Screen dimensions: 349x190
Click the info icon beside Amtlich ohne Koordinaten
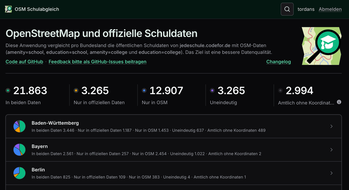(x=339, y=102)
